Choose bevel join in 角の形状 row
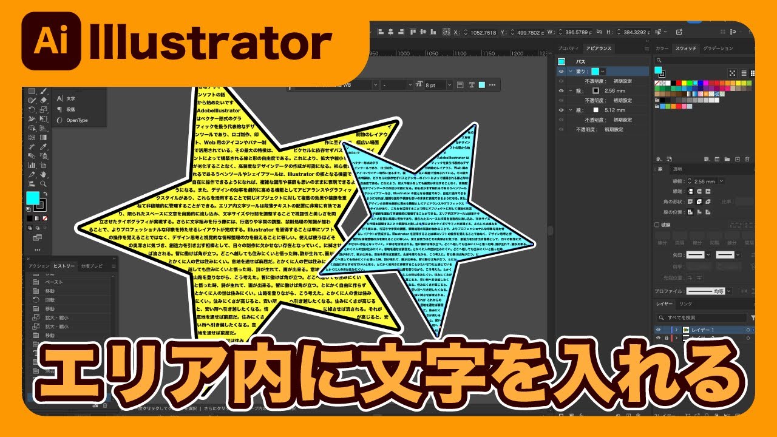 tap(708, 202)
